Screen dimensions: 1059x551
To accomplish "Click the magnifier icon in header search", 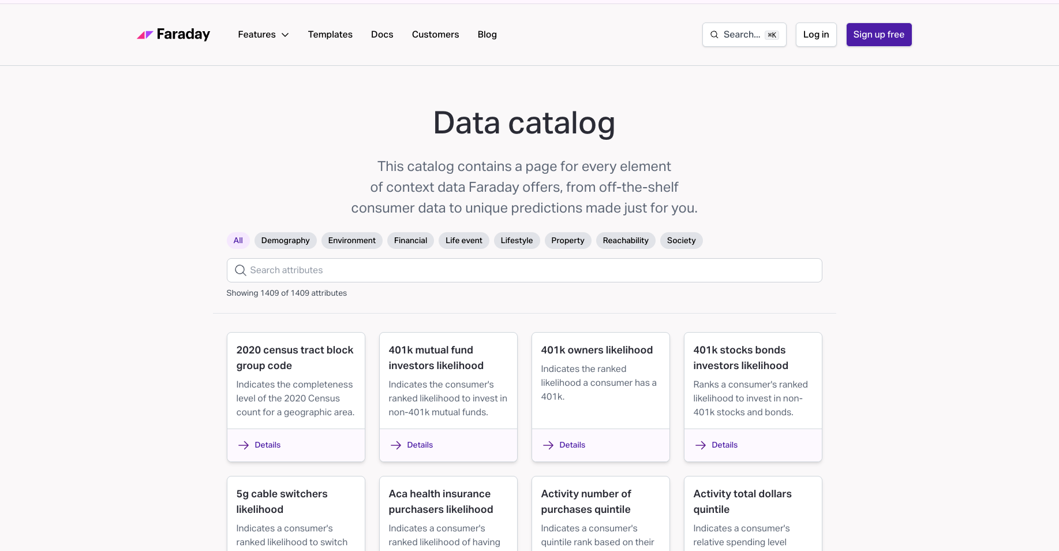I will (714, 35).
